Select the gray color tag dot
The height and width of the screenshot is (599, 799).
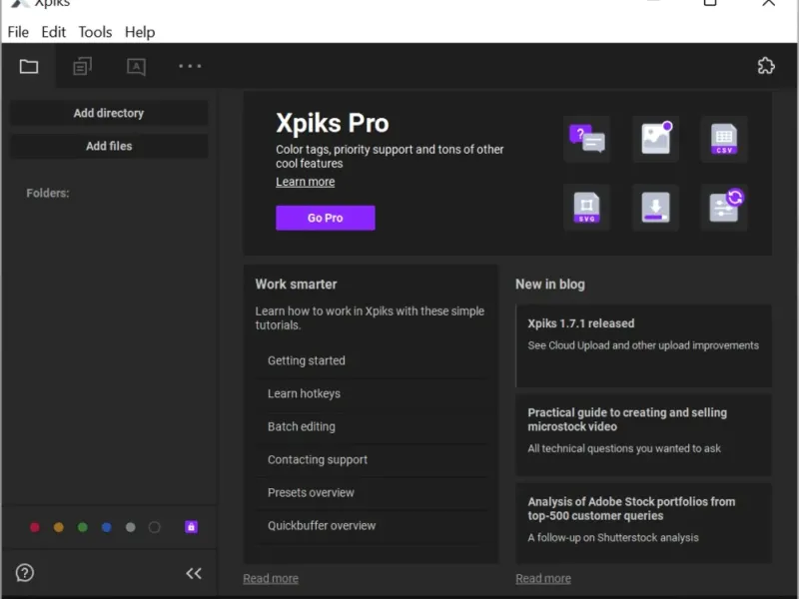pyautogui.click(x=131, y=527)
